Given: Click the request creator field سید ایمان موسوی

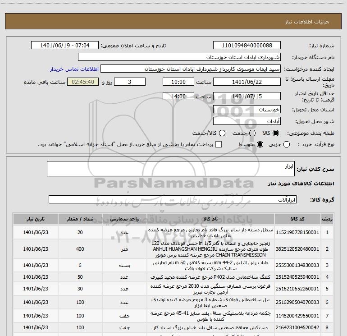Looking at the screenshot, I should tap(191, 69).
